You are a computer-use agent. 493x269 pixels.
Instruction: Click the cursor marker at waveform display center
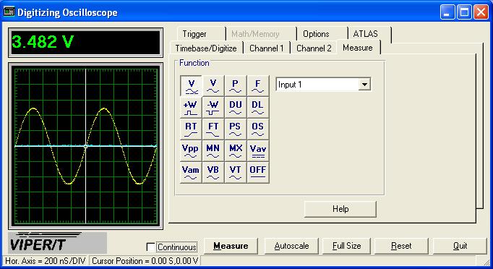click(x=85, y=146)
